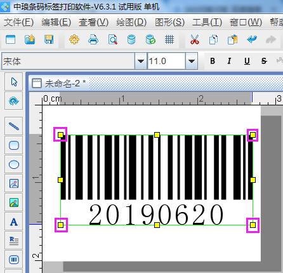
Task: Click the font size field 11.0
Action: (x=166, y=61)
